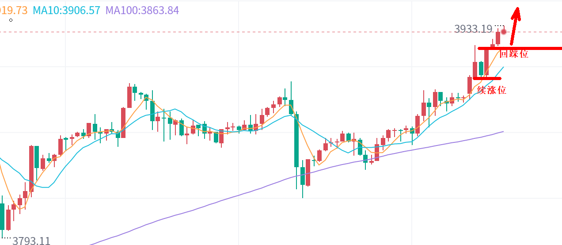Select the latest red candlestick beside the red dot

click(x=498, y=38)
